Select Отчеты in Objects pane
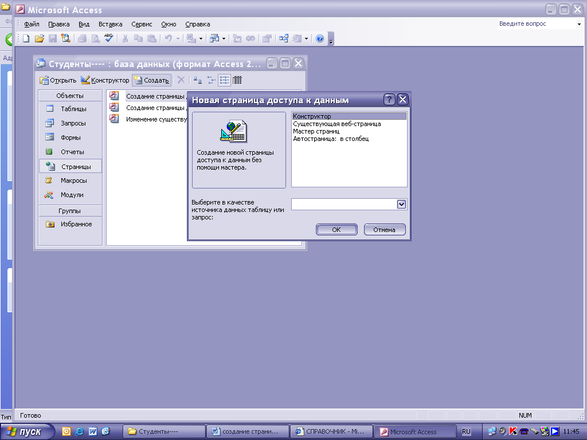Viewport: 587px width, 440px height. click(x=70, y=152)
